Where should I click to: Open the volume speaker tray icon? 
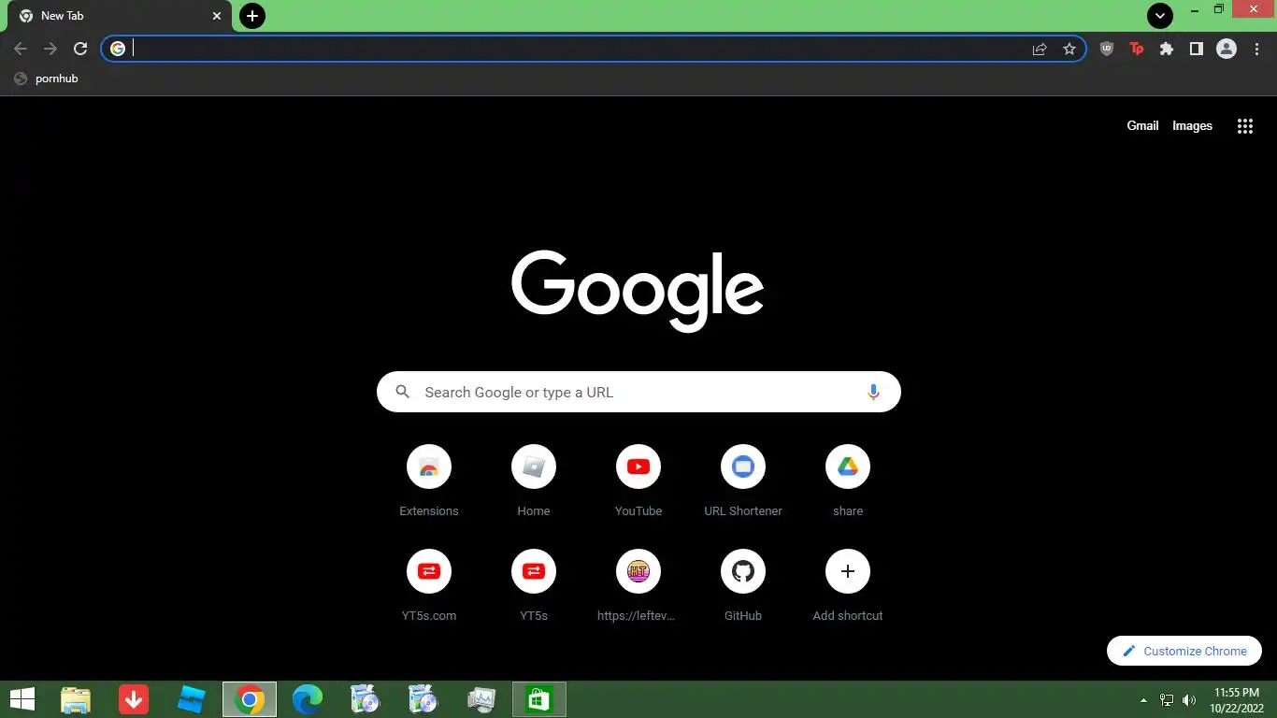point(1189,699)
